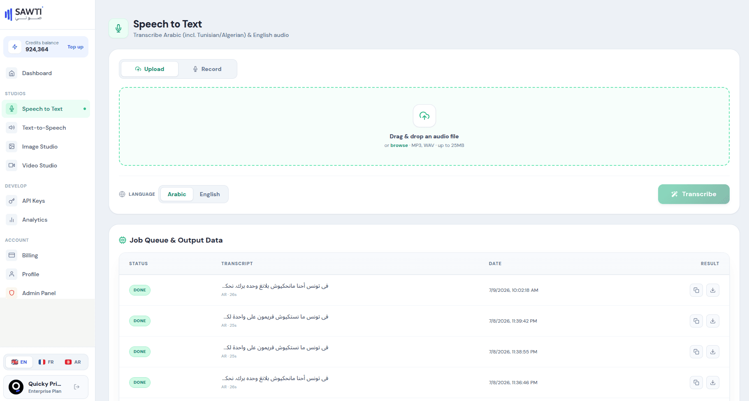Screen dimensions: 749x401
Task: Copy transcript from 11:36:46 PM job
Action: click(x=696, y=383)
